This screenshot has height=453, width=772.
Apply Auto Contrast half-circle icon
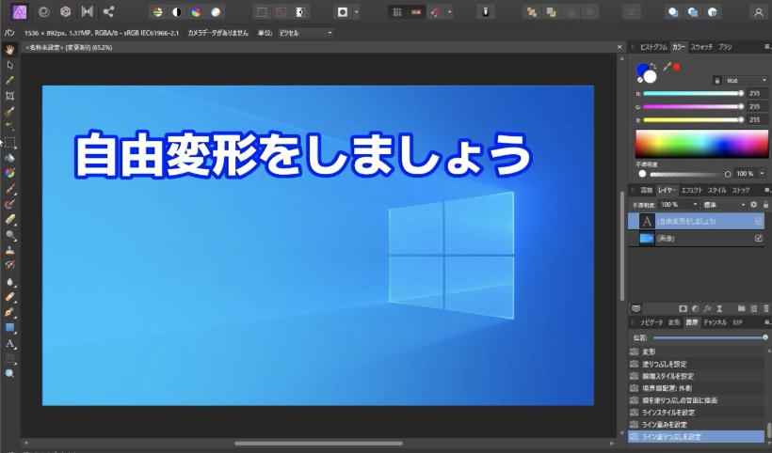point(177,12)
